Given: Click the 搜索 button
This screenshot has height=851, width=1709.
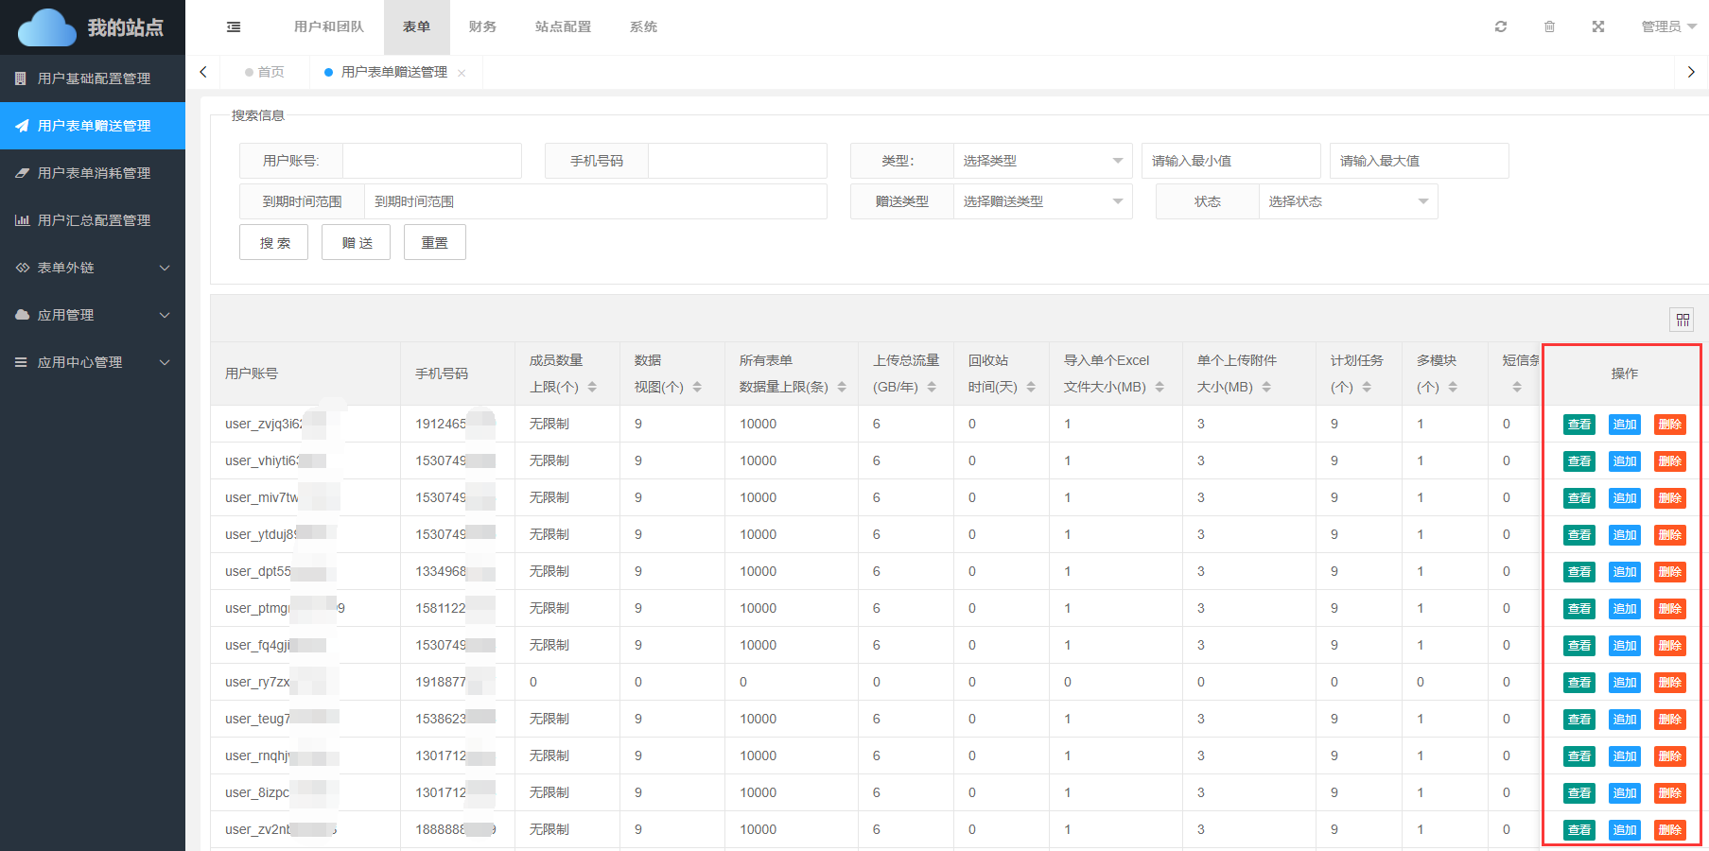Looking at the screenshot, I should (x=273, y=243).
